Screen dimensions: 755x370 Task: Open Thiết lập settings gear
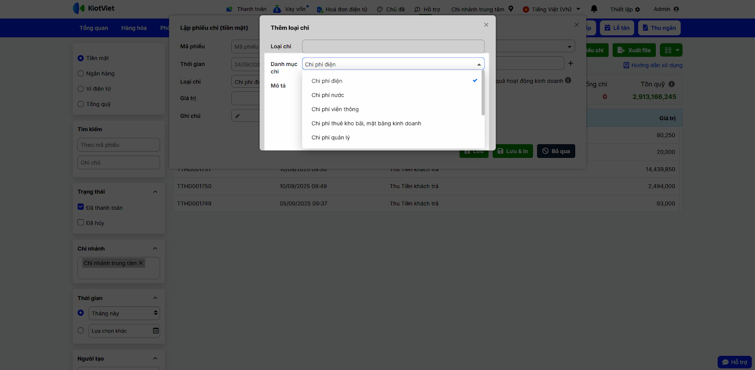(625, 9)
